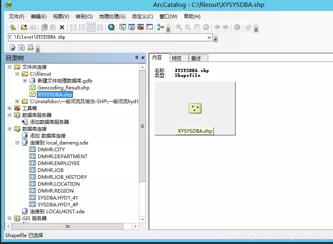
Task: Open the ModelBuilder window icon
Action: pyautogui.click(x=161, y=27)
